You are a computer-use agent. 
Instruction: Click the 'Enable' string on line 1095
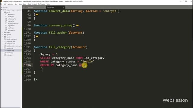tap(87, 61)
